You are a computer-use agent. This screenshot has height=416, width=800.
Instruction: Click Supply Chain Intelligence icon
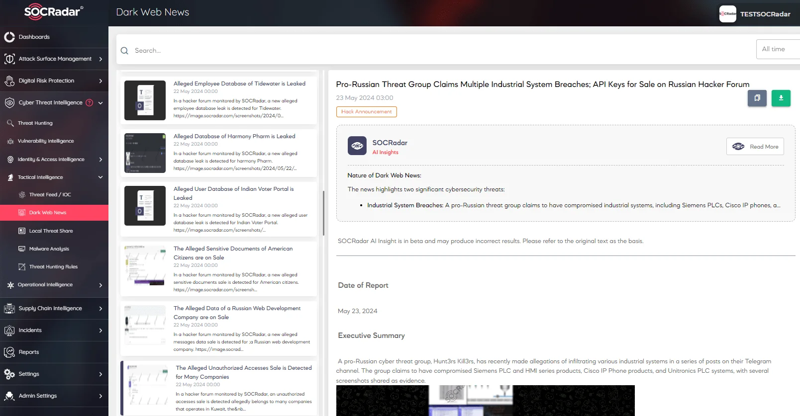pos(9,308)
